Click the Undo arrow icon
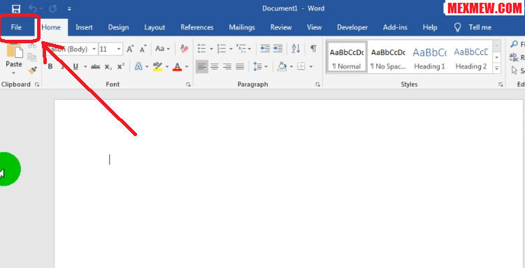 pyautogui.click(x=33, y=8)
